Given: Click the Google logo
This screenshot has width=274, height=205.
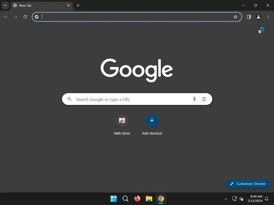Looking at the screenshot, I should [137, 70].
